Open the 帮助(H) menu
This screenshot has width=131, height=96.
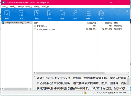[45, 7]
